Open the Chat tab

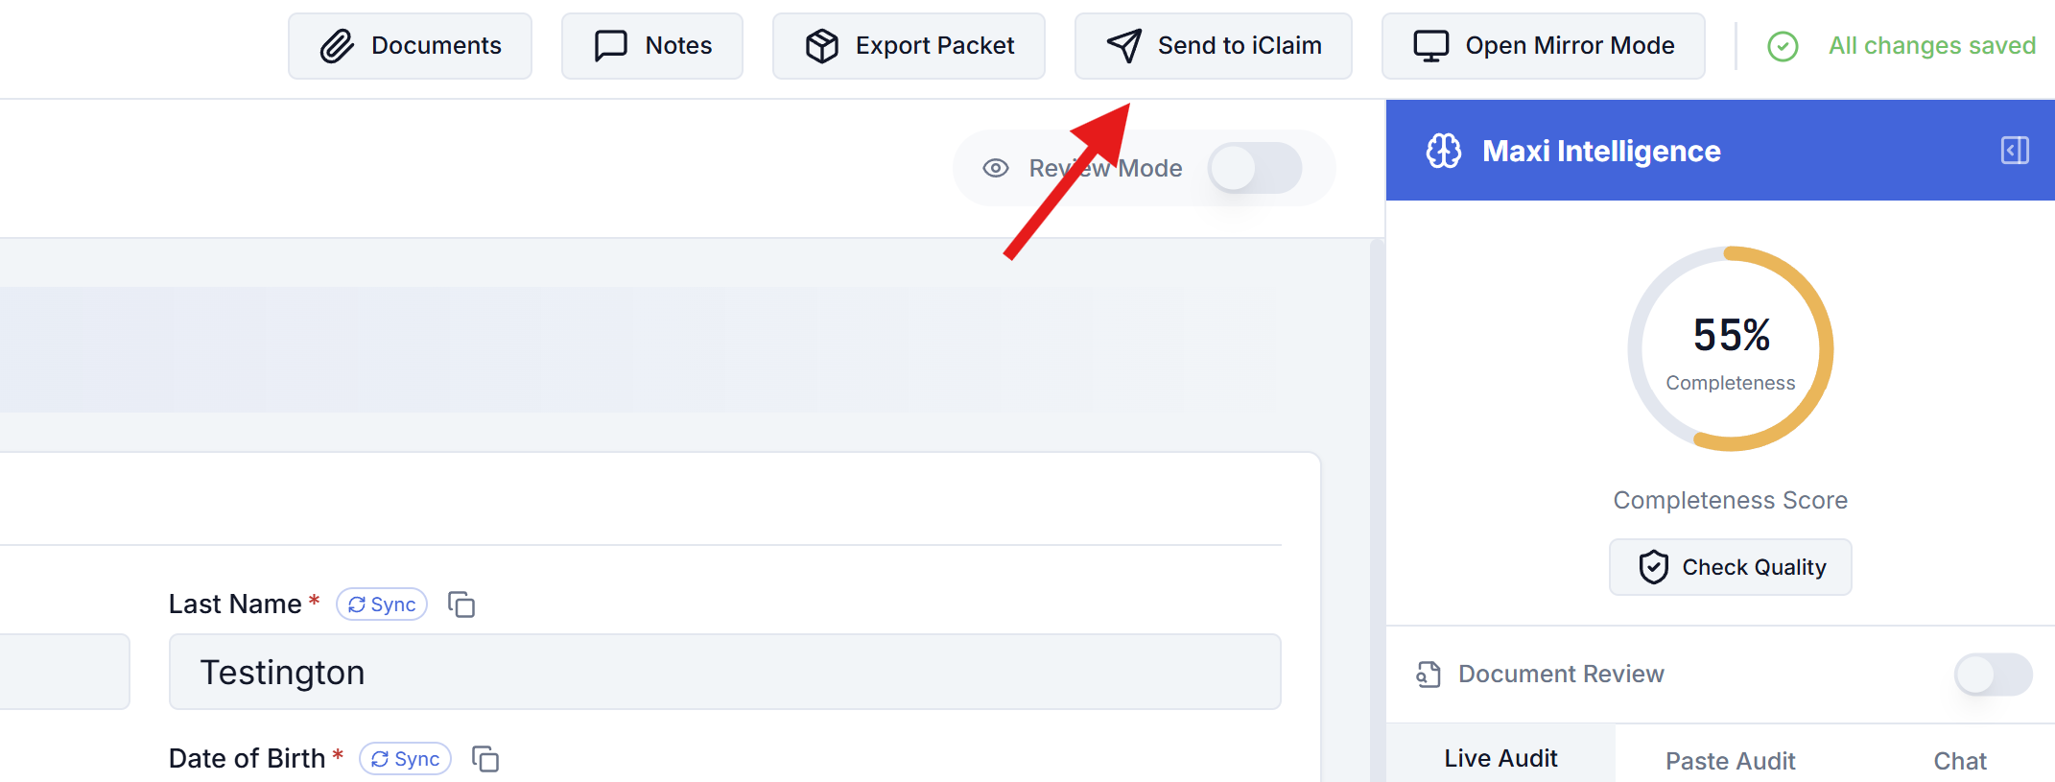(x=1959, y=759)
